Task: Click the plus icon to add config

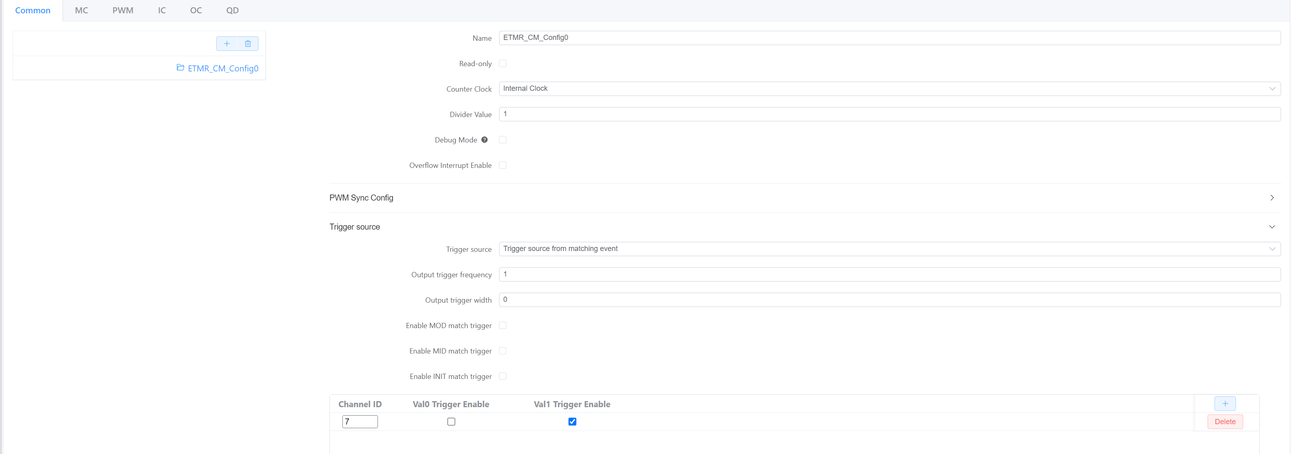Action: [x=227, y=44]
